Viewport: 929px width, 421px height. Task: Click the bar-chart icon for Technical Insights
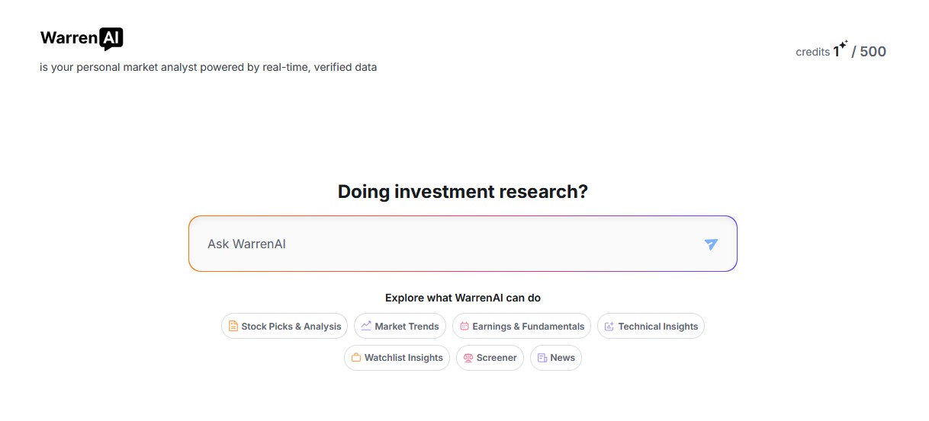tap(609, 327)
